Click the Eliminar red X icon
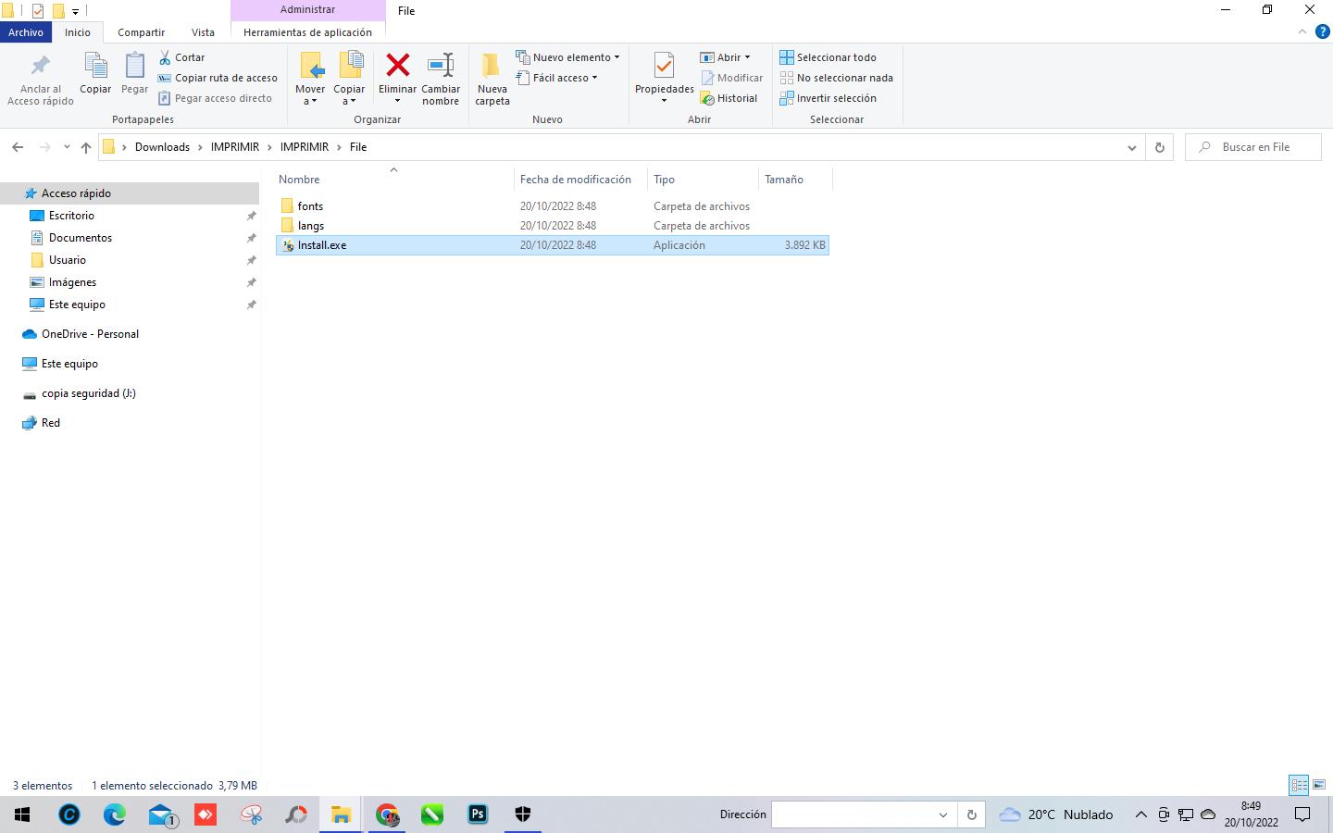The image size is (1333, 833). pyautogui.click(x=397, y=66)
